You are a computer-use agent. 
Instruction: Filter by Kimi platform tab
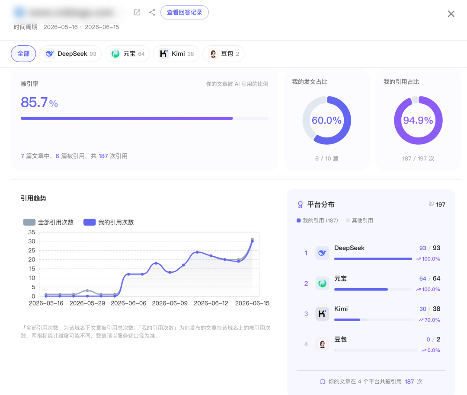(x=176, y=54)
